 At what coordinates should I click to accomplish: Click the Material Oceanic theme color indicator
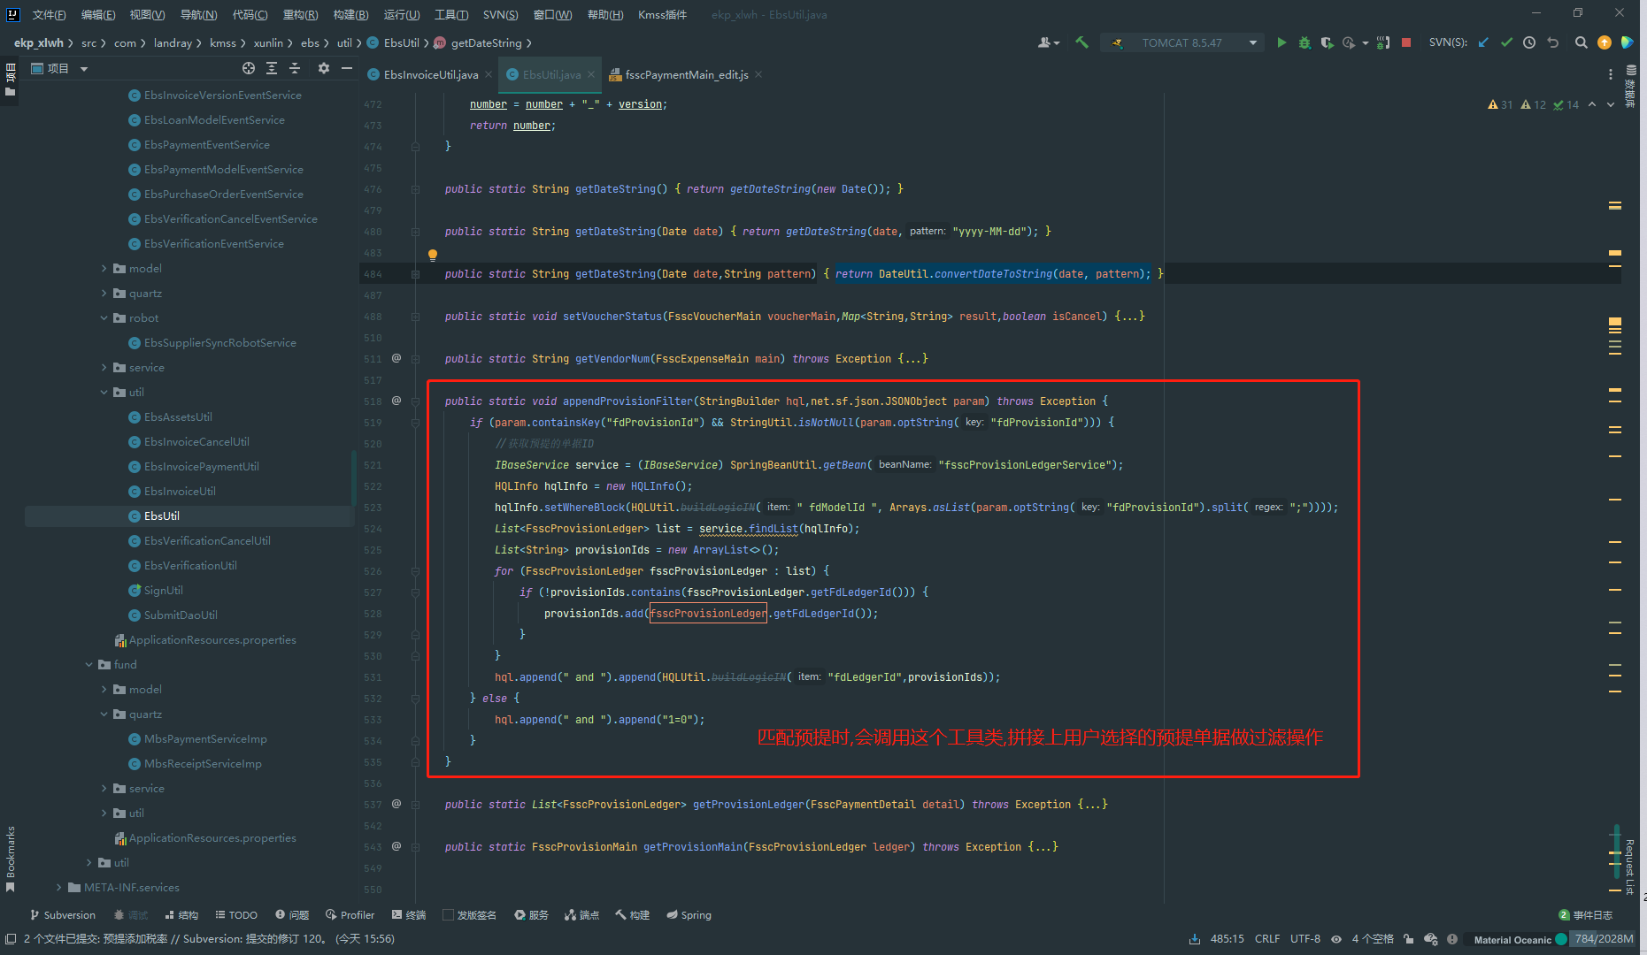click(1561, 939)
